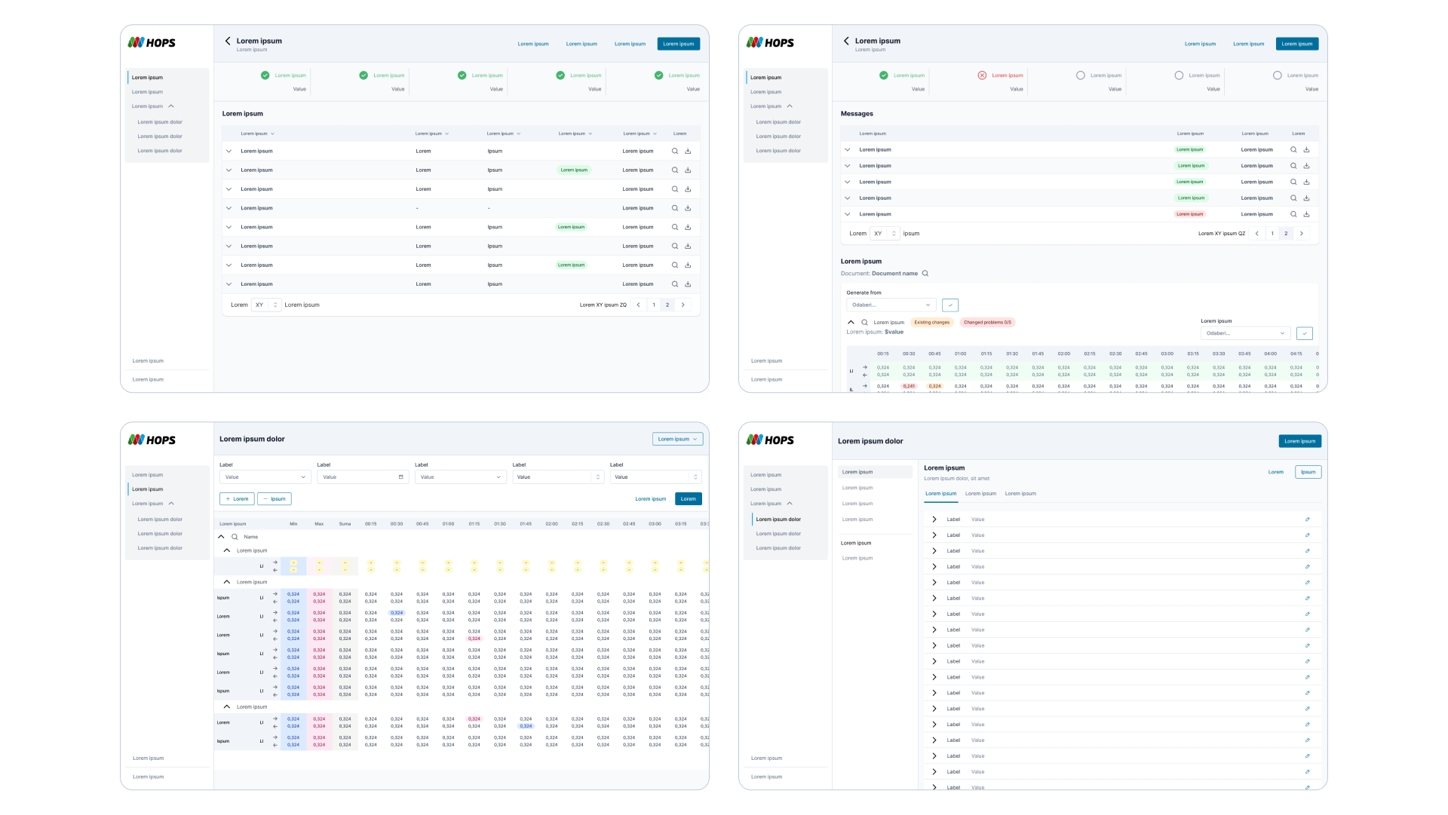Click the magnifier beside the Name column header
1448x815 pixels.
234,537
